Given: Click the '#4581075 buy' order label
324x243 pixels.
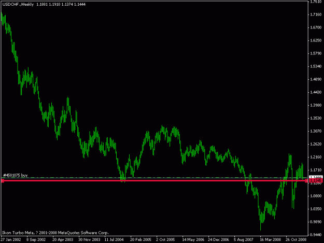Looking at the screenshot, I should tap(16, 175).
